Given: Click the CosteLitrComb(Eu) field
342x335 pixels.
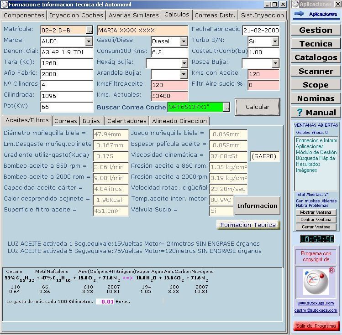Looking at the screenshot, I should [x=264, y=52].
